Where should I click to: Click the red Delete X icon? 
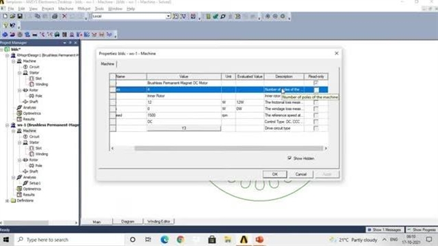click(x=64, y=16)
